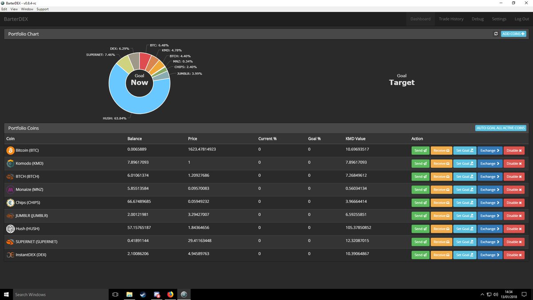This screenshot has height=300, width=533.
Task: Receive Komodo (KMD)
Action: point(442,163)
